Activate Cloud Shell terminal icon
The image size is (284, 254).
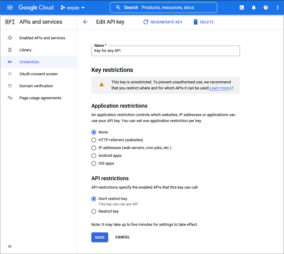click(x=242, y=7)
